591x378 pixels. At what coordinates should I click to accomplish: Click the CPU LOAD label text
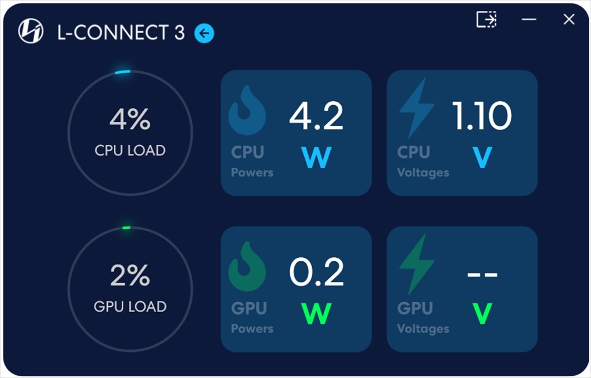click(x=130, y=151)
